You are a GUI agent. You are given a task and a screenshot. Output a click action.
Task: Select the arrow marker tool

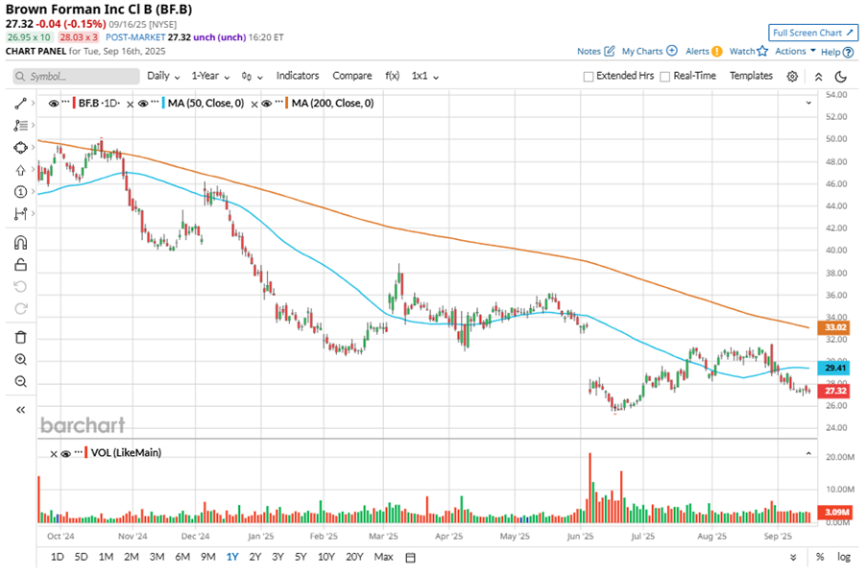point(20,170)
